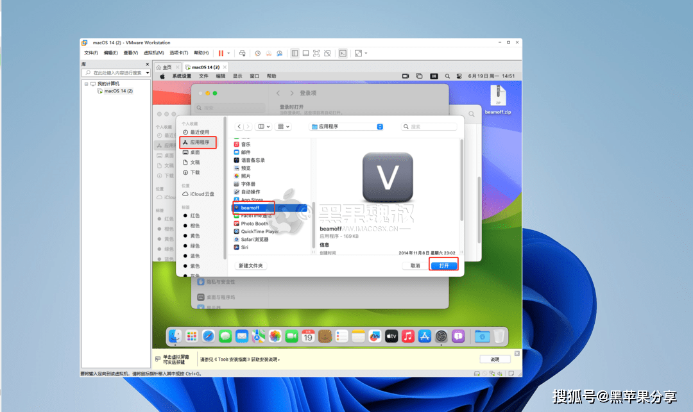Click the input method icon in menu bar
693x412 pixels.
point(434,76)
